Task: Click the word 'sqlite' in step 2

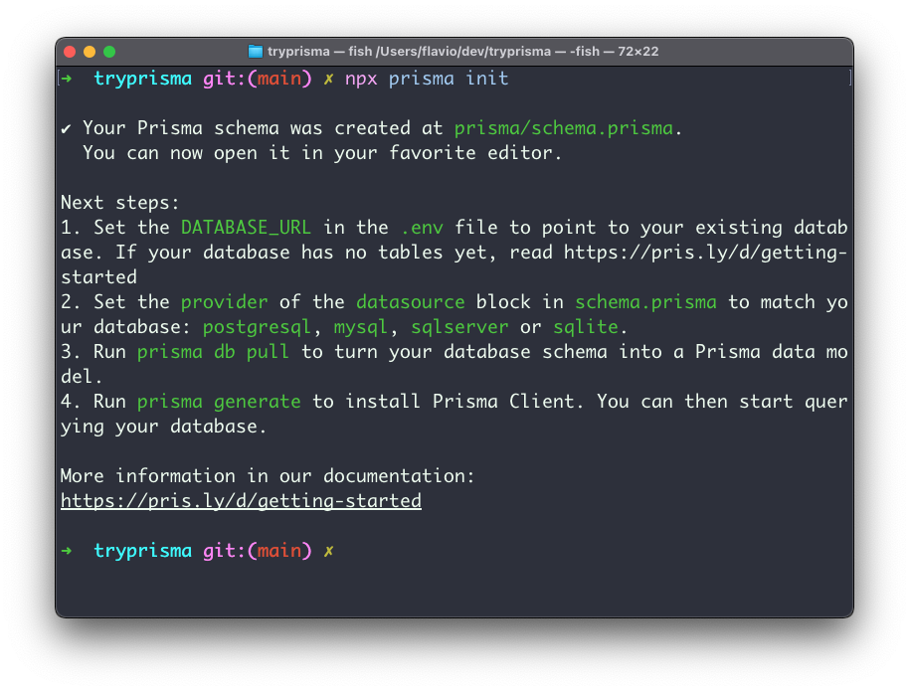Action: click(x=586, y=327)
